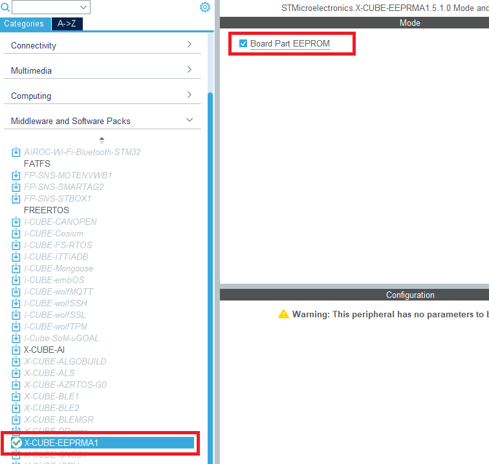The height and width of the screenshot is (464, 489).
Task: Select X-CUBE-AI pack name
Action: click(x=44, y=350)
